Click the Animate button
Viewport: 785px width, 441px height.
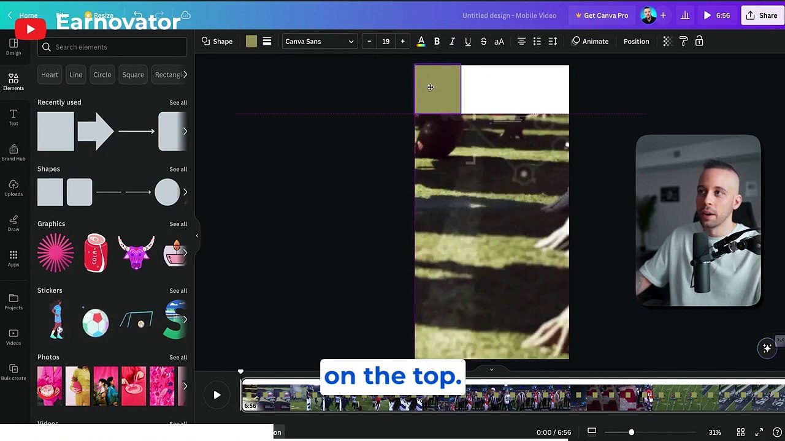(x=589, y=42)
